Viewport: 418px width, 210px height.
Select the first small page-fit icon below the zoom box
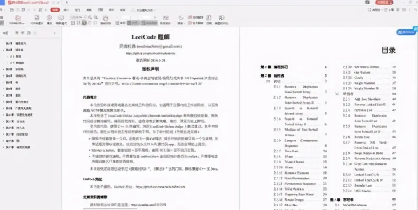(x=73, y=23)
